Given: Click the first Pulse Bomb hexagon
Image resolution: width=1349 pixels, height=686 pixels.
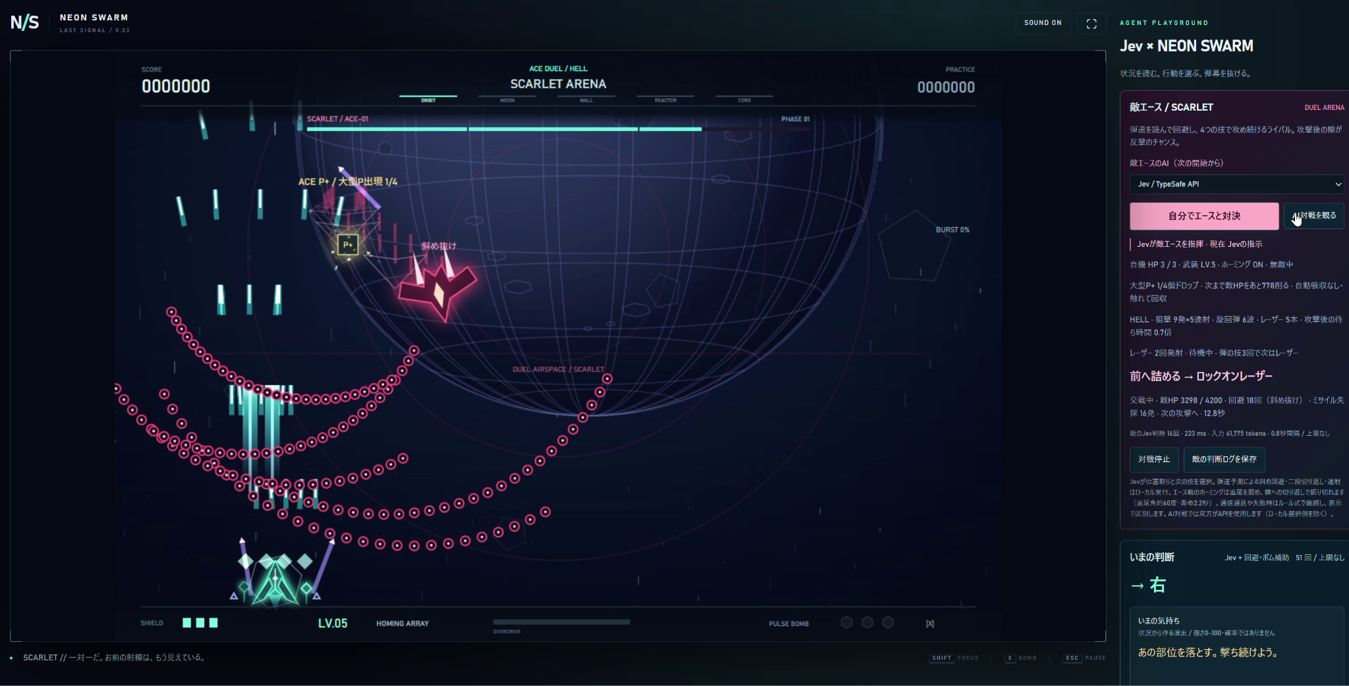Looking at the screenshot, I should pos(847,623).
